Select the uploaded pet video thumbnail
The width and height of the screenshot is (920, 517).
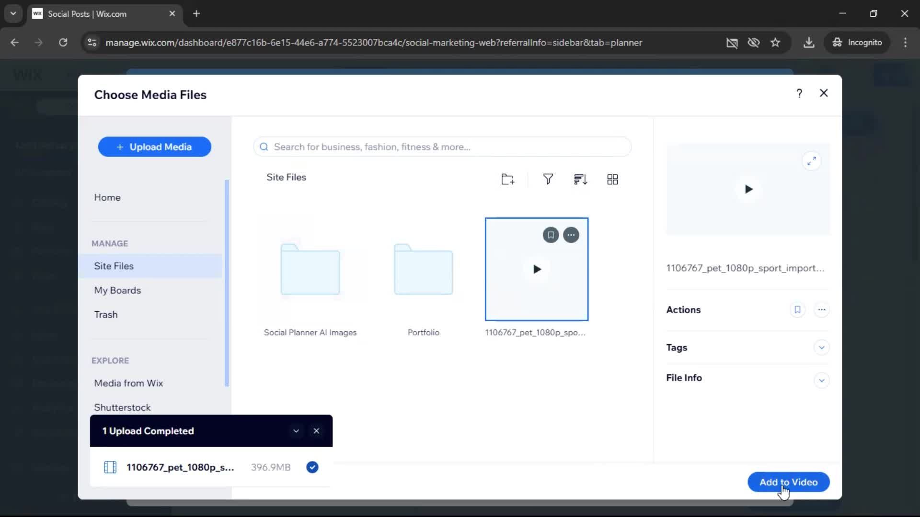tap(537, 269)
